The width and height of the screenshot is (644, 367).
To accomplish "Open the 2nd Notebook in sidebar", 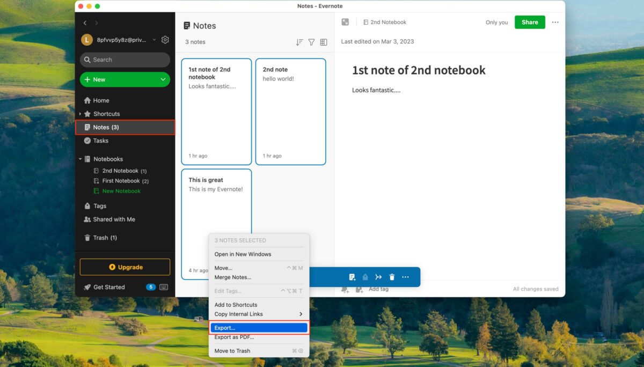I will pos(120,171).
